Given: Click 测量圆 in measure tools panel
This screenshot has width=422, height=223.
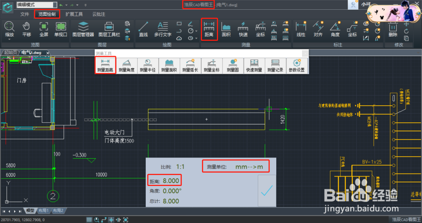Looking at the screenshot, I should pos(233,66).
